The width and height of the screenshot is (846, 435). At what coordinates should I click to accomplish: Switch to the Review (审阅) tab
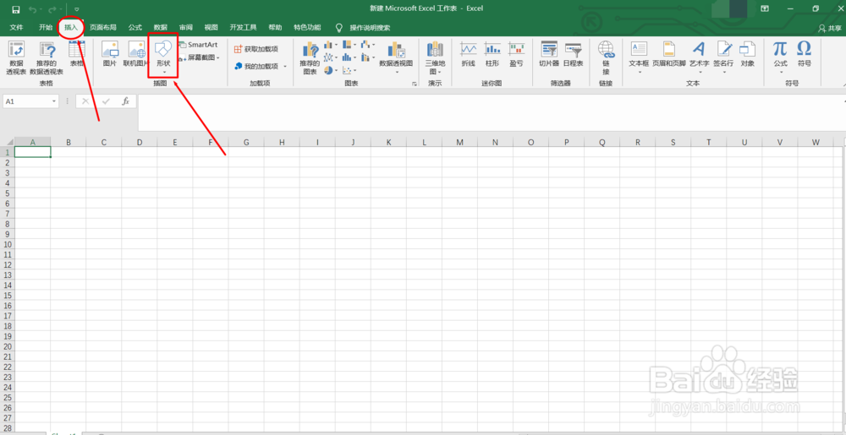point(186,28)
